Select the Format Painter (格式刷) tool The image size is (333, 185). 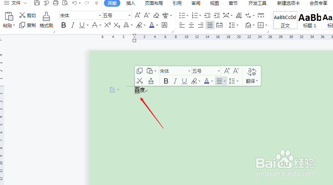coord(46,20)
